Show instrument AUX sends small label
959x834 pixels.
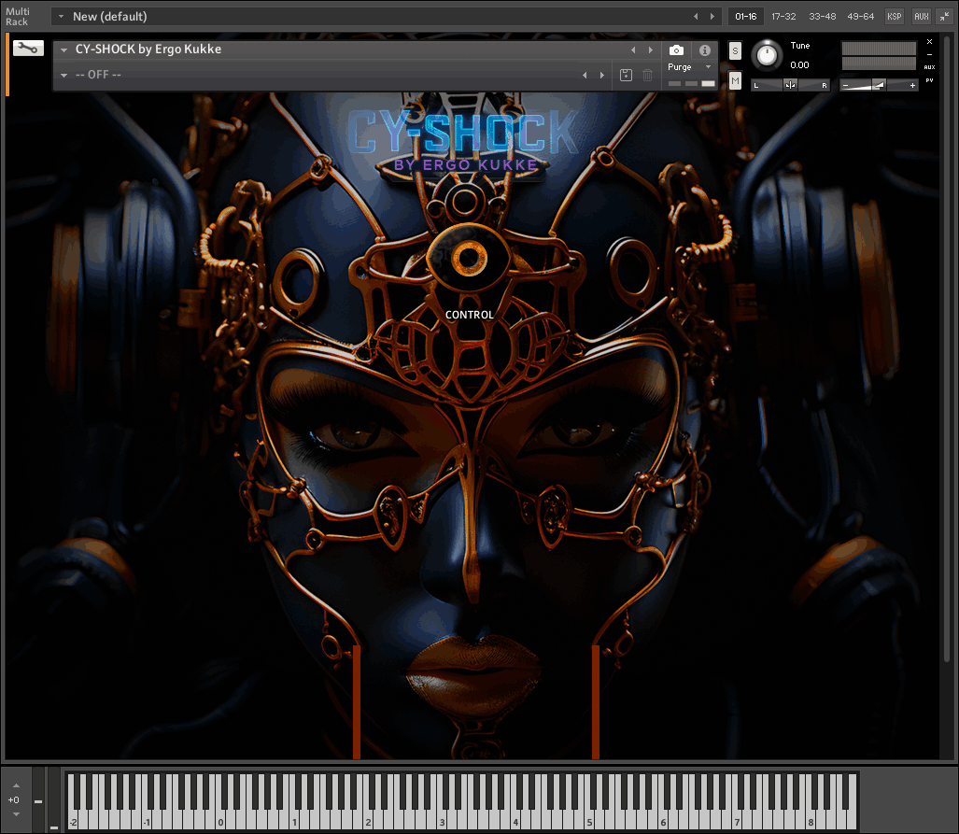point(930,67)
